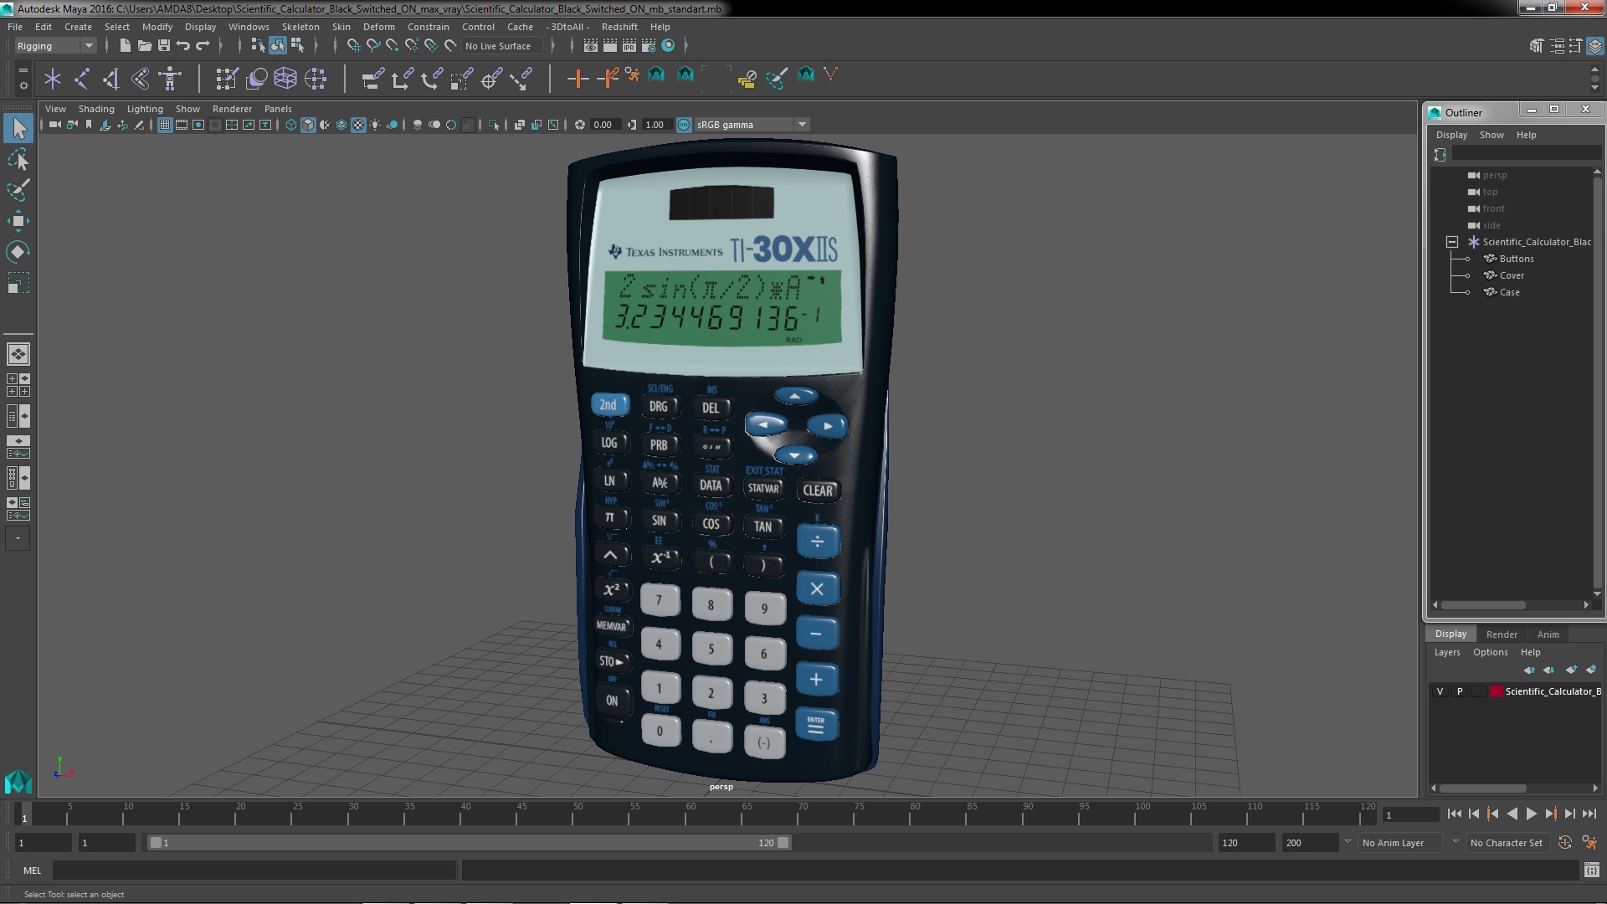This screenshot has width=1607, height=904.
Task: Open animation preferences running-man icon
Action: point(1589,843)
